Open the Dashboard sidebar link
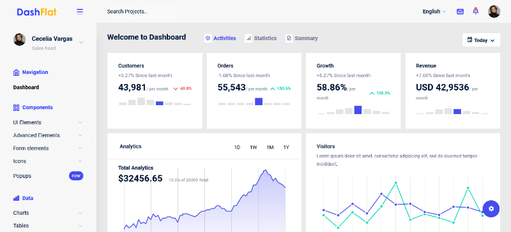 click(x=26, y=87)
